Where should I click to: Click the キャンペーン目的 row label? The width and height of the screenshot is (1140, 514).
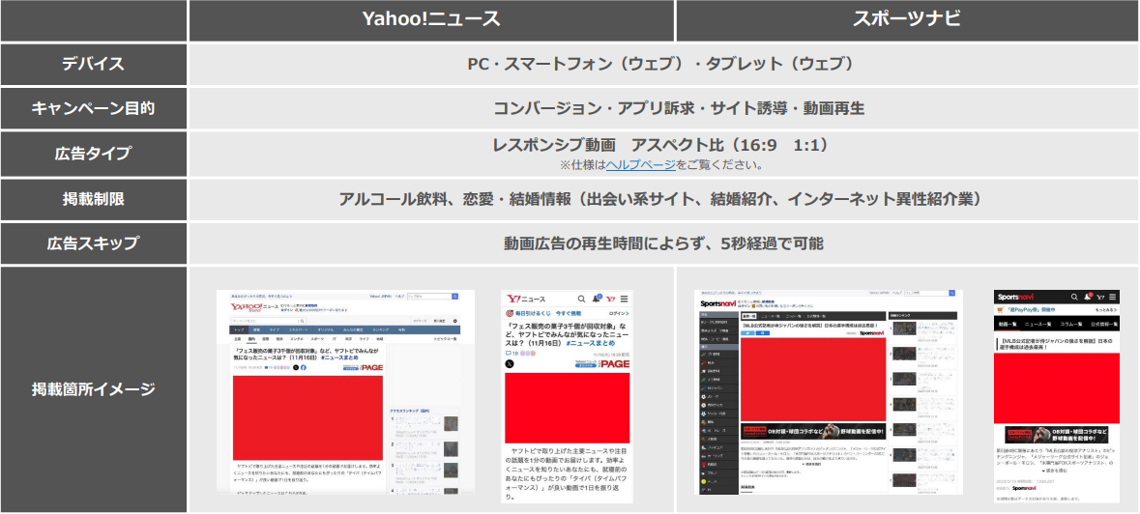point(93,109)
